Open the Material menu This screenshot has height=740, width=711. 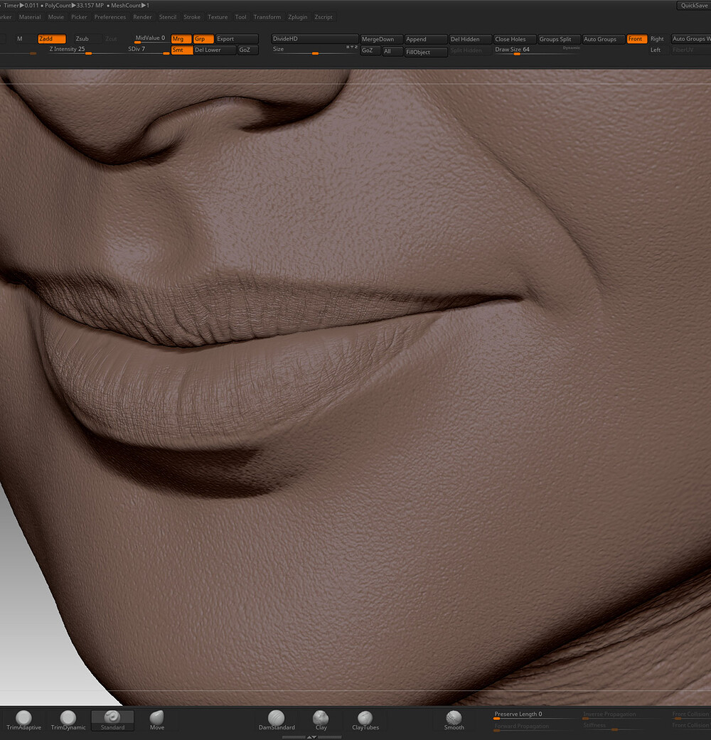(x=30, y=17)
